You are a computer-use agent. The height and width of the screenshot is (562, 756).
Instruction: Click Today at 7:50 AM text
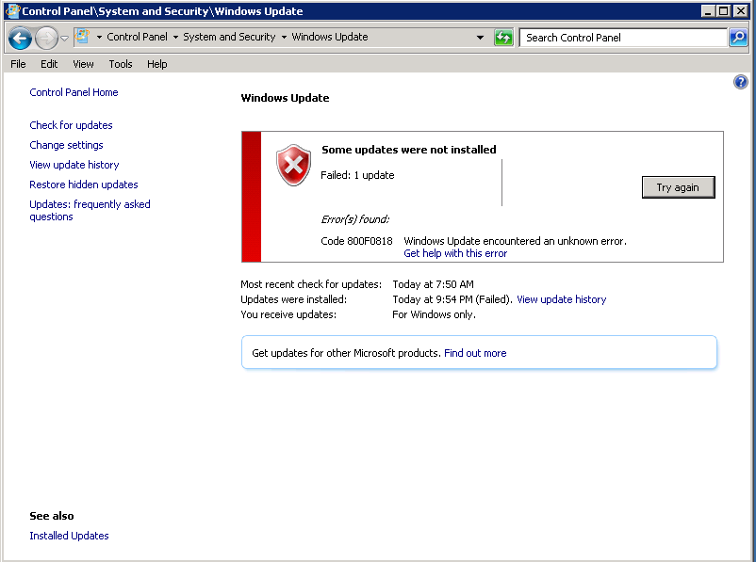click(433, 284)
